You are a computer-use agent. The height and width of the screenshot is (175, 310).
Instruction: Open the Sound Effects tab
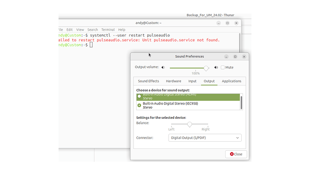[x=148, y=81]
